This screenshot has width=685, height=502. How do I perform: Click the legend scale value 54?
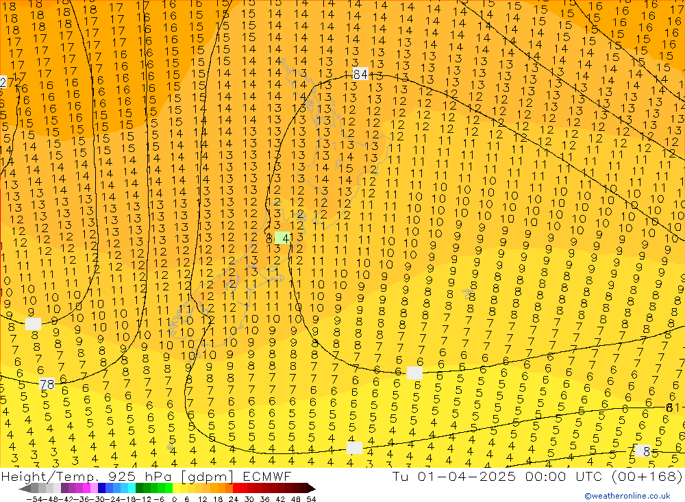pos(311,499)
